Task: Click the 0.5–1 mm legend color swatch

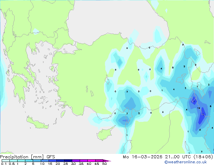Action: [x=14, y=161]
